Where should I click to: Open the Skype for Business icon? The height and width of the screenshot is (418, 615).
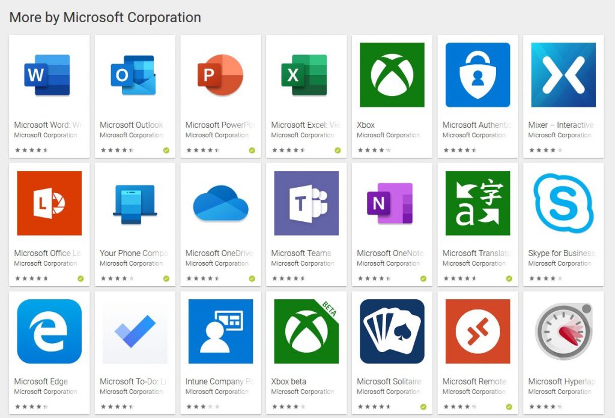coord(563,203)
